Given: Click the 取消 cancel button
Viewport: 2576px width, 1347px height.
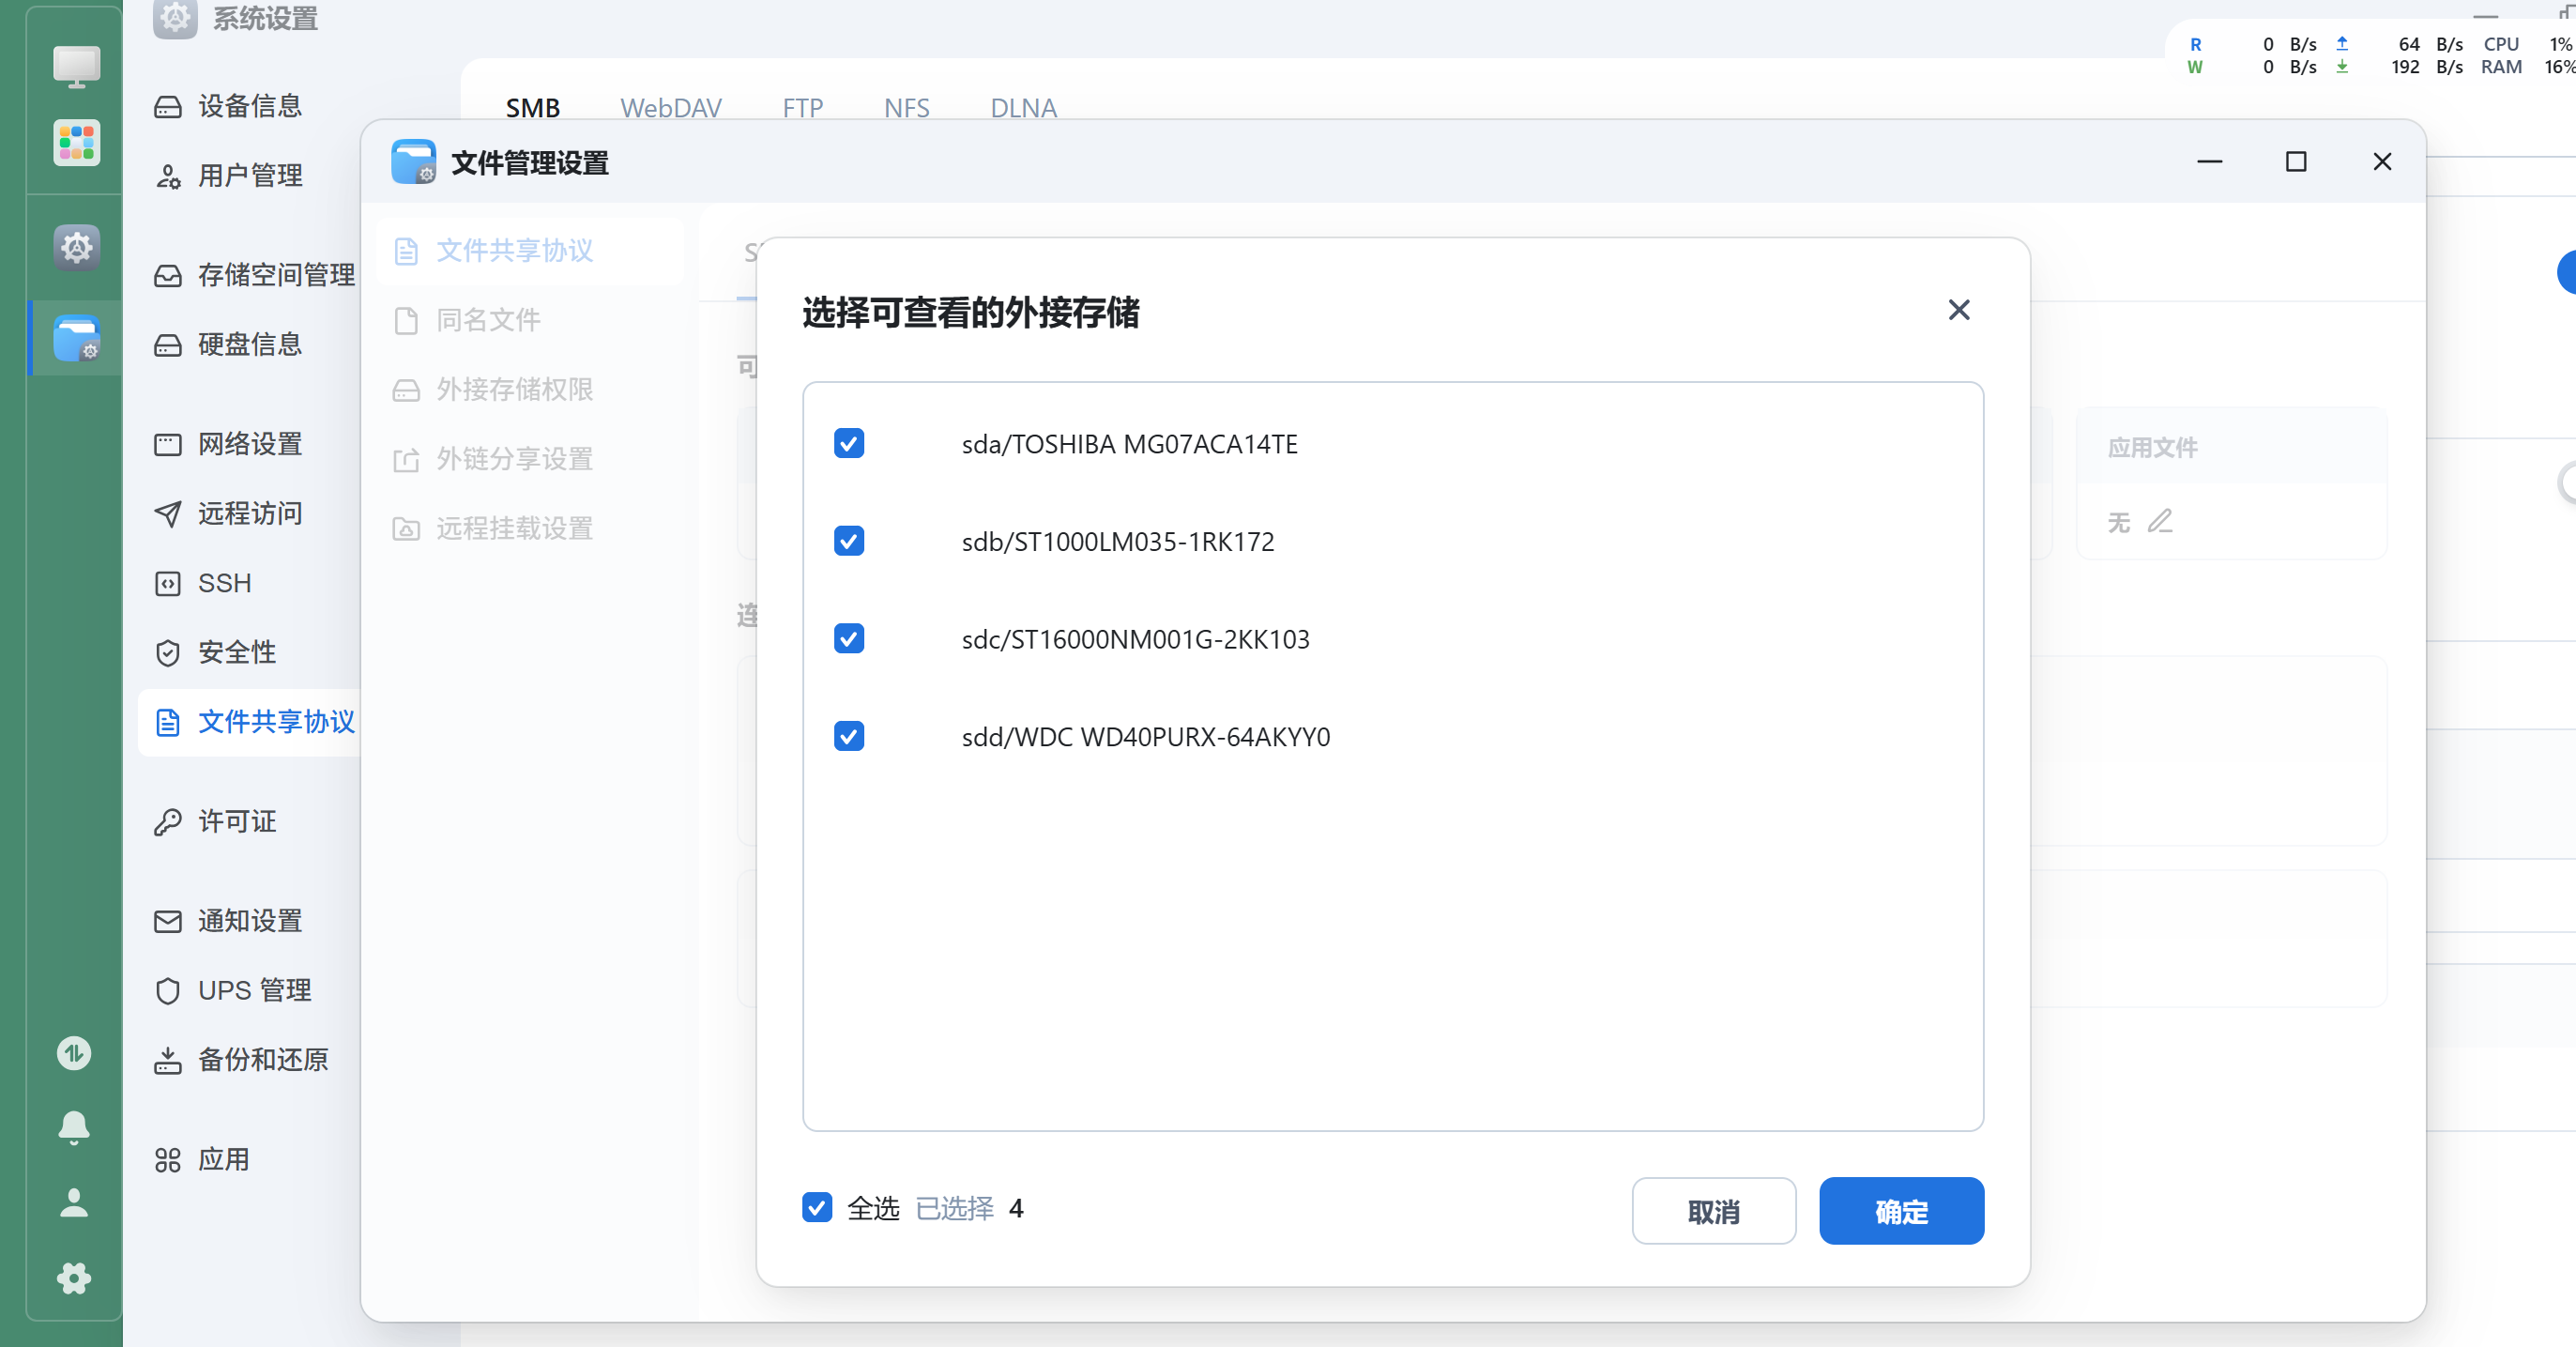Looking at the screenshot, I should click(1713, 1211).
